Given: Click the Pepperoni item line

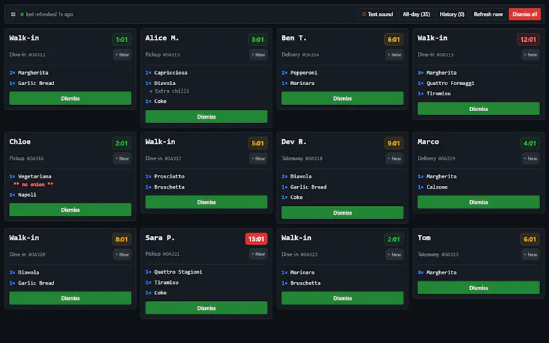Looking at the screenshot, I should pyautogui.click(x=299, y=73).
